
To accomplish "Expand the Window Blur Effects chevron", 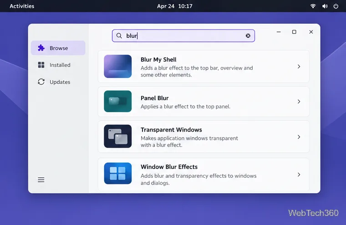I will pos(299,174).
